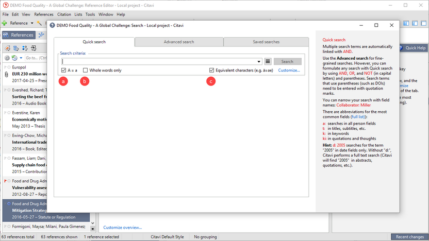The width and height of the screenshot is (429, 241).
Task: Click the Customize overview... link
Action: 123,227
